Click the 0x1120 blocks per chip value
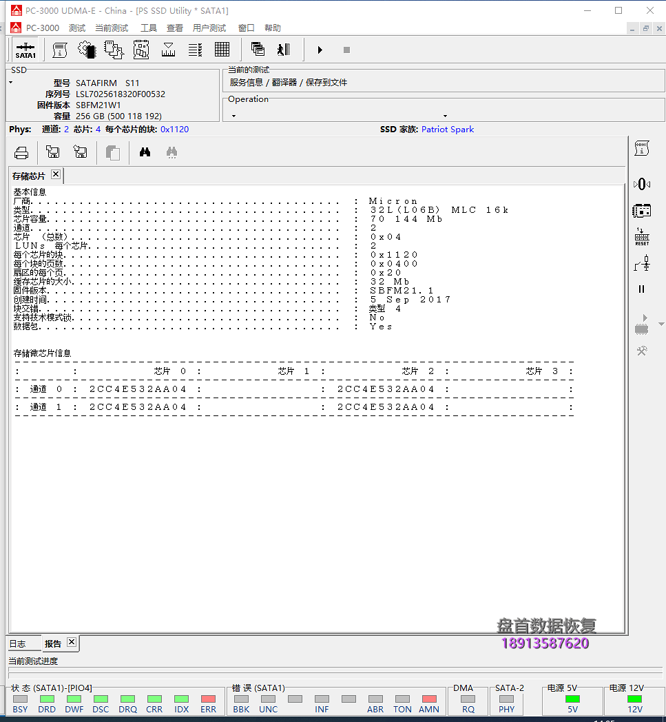The image size is (666, 722). coord(174,130)
